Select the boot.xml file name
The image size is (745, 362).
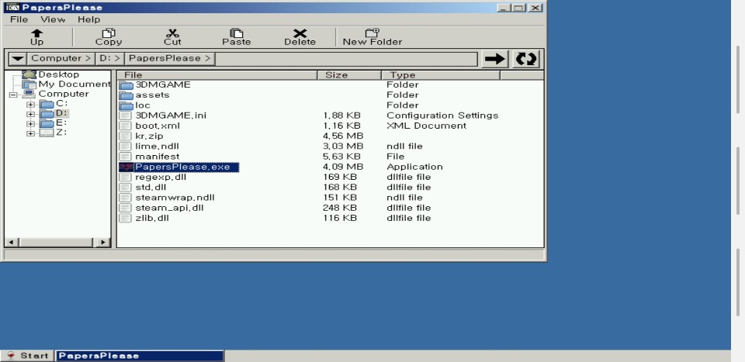click(158, 126)
